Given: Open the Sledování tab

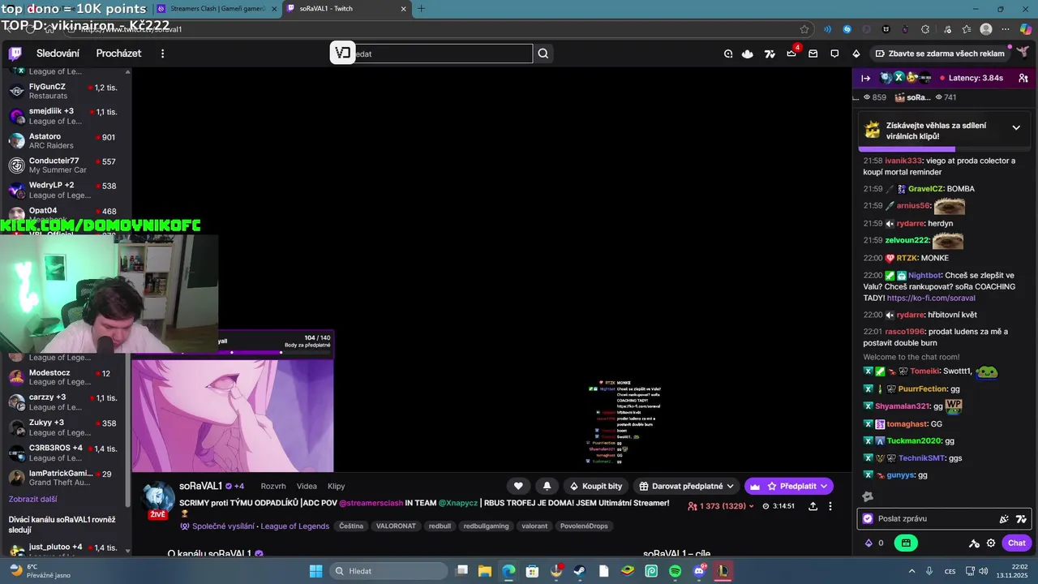Looking at the screenshot, I should pyautogui.click(x=58, y=54).
